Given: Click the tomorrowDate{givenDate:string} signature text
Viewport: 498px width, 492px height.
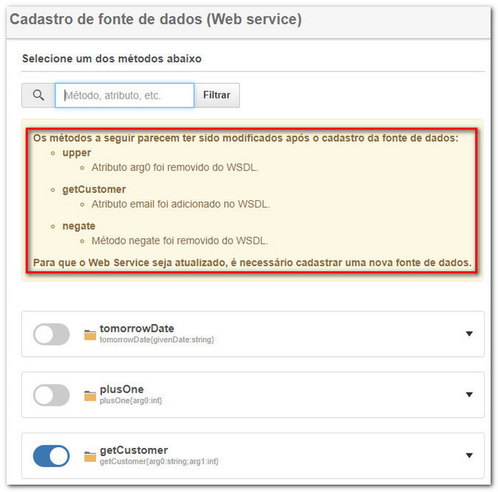Looking at the screenshot, I should (x=156, y=340).
